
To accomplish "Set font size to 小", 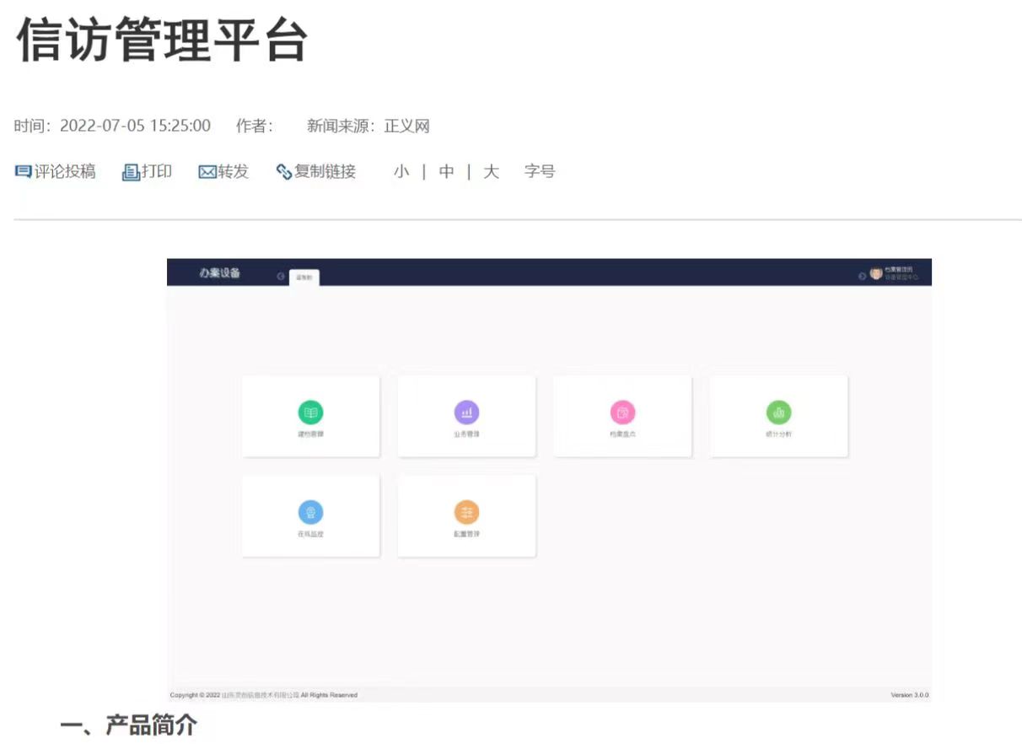I will pyautogui.click(x=401, y=172).
